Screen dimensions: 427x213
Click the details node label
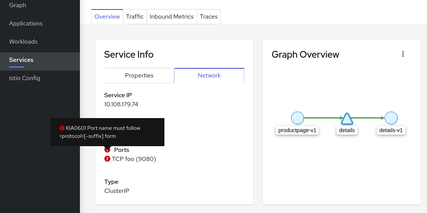(347, 130)
